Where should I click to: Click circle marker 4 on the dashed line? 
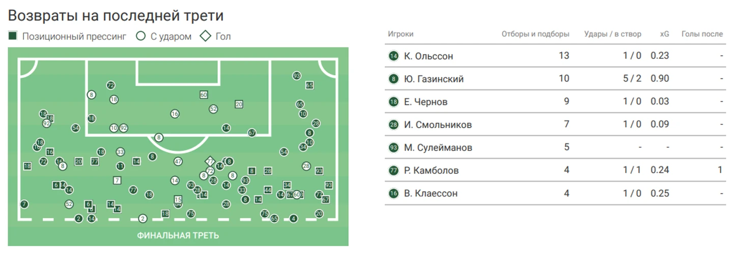[293, 219]
